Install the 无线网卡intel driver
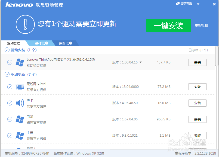The image size is (219, 157). [x=197, y=87]
